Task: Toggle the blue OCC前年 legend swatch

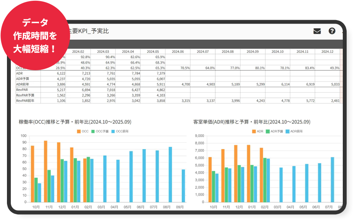Action: (x=113, y=131)
